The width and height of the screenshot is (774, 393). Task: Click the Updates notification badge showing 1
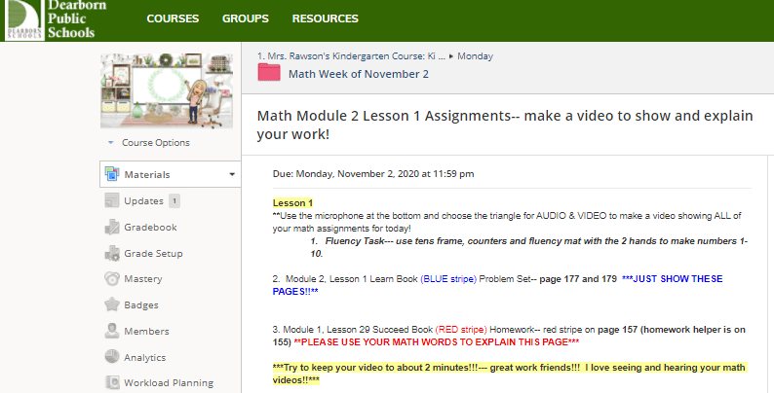[x=174, y=201]
